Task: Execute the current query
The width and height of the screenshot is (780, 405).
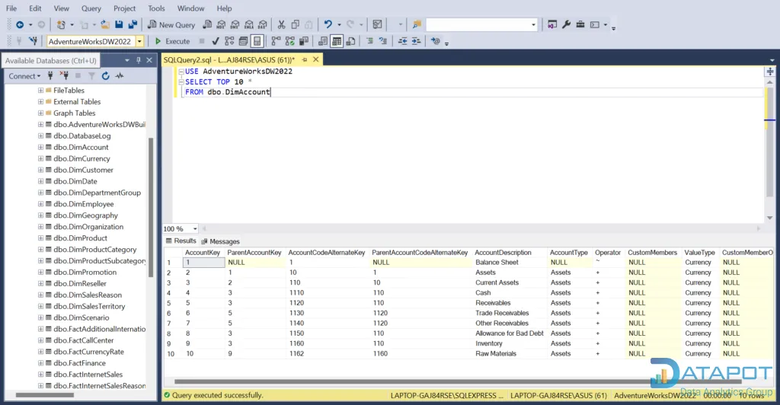Action: pyautogui.click(x=172, y=41)
